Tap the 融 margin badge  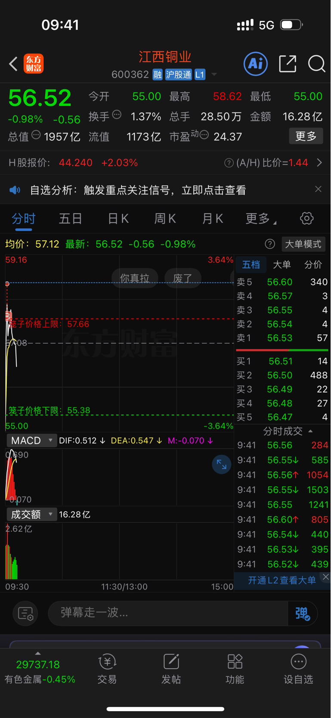click(158, 75)
